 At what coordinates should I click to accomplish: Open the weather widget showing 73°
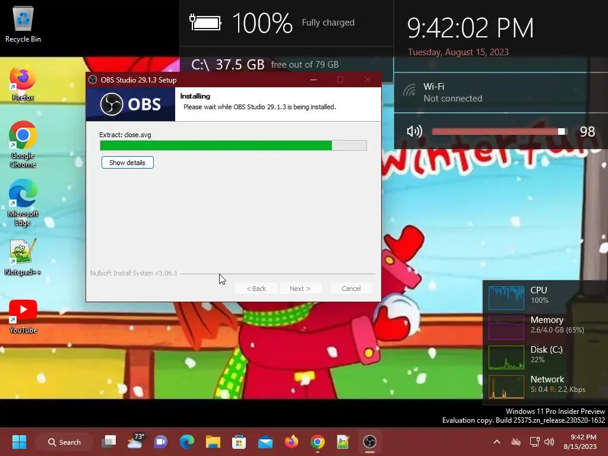[x=135, y=441]
